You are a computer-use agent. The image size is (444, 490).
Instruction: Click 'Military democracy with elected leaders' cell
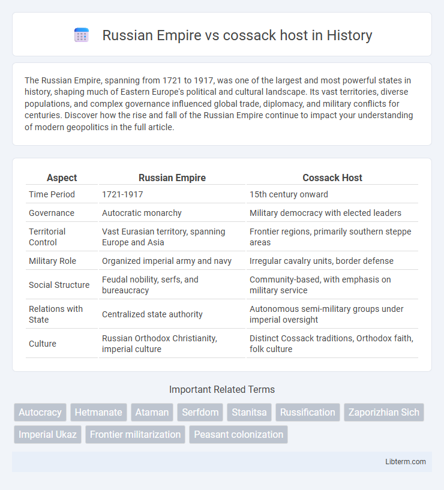tap(325, 213)
